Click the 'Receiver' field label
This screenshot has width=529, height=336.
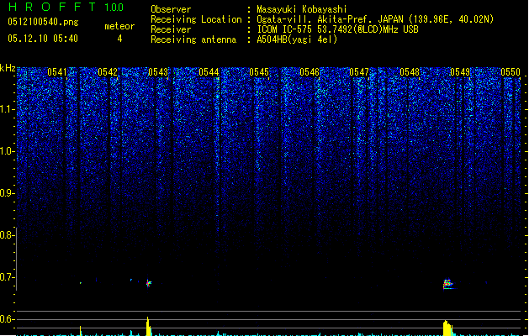(x=171, y=29)
